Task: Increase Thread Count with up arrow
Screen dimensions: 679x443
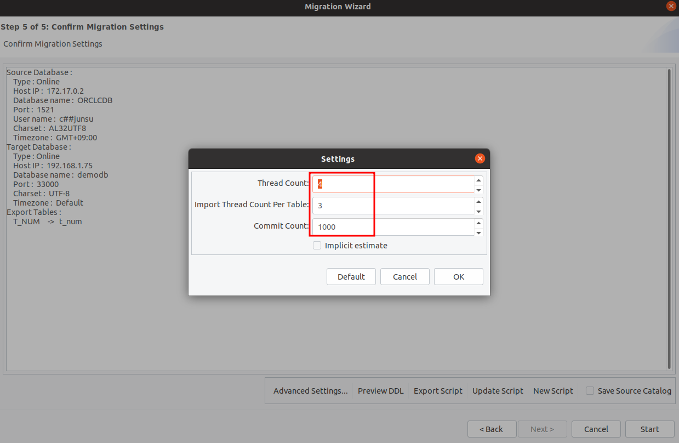Action: pyautogui.click(x=478, y=180)
